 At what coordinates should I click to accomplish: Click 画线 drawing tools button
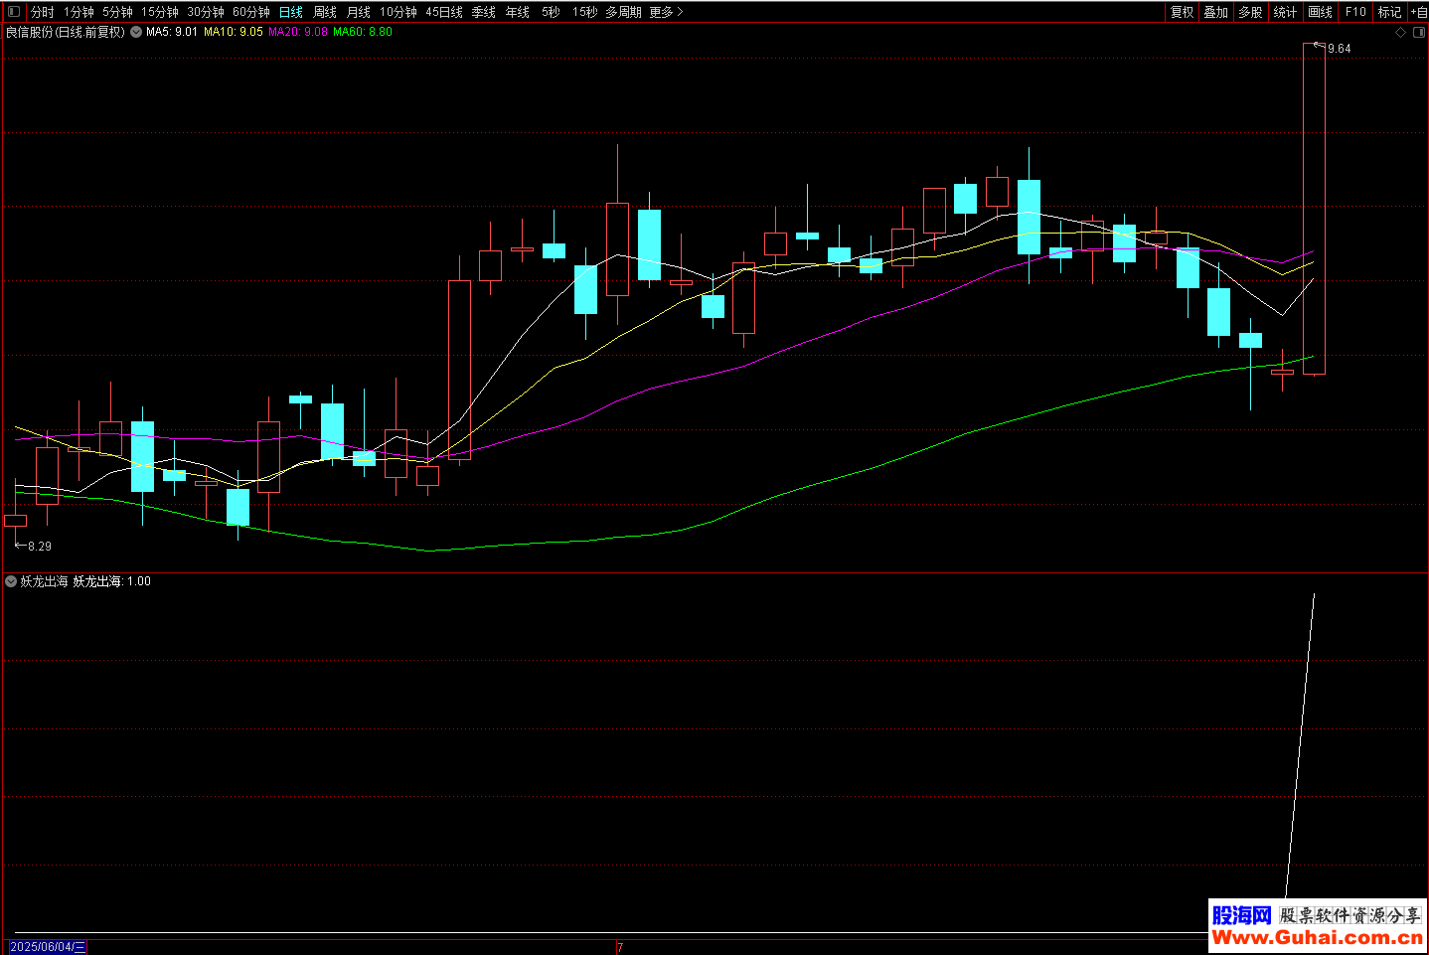(x=1320, y=12)
